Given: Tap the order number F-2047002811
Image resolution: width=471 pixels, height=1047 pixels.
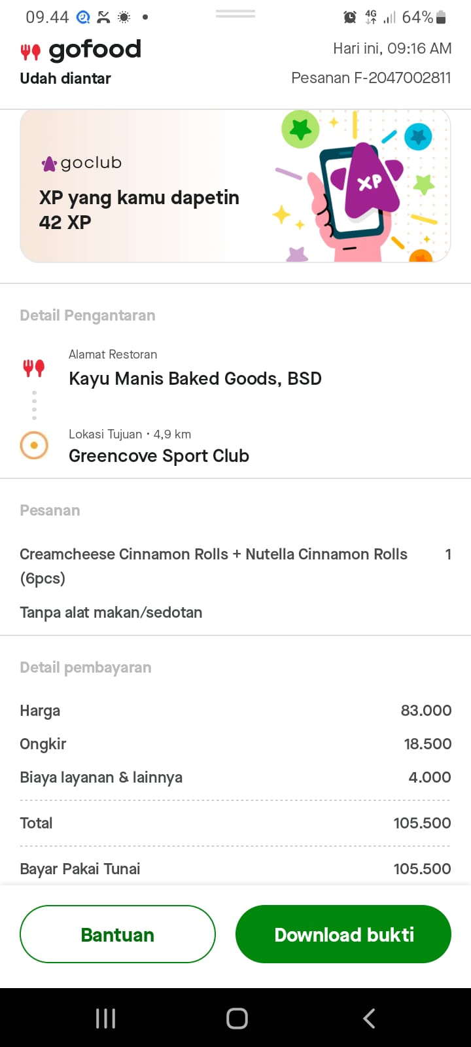Looking at the screenshot, I should (371, 78).
